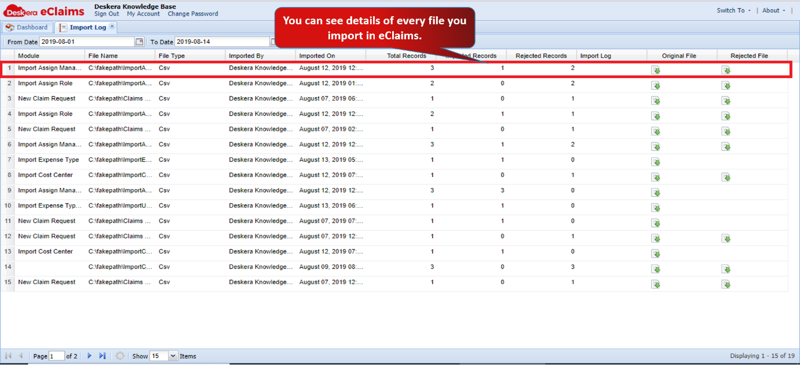This screenshot has width=800, height=365.
Task: Go back to the first page
Action: coord(7,356)
